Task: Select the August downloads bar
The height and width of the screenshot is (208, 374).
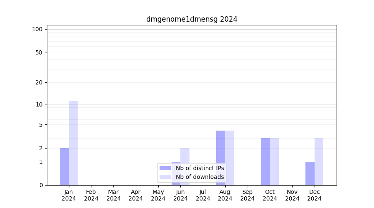Action: pyautogui.click(x=229, y=158)
